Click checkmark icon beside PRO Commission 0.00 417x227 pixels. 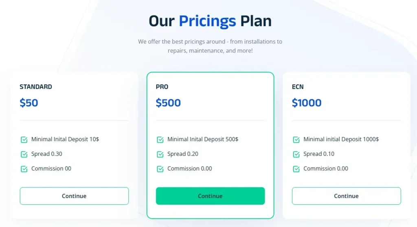[160, 169]
